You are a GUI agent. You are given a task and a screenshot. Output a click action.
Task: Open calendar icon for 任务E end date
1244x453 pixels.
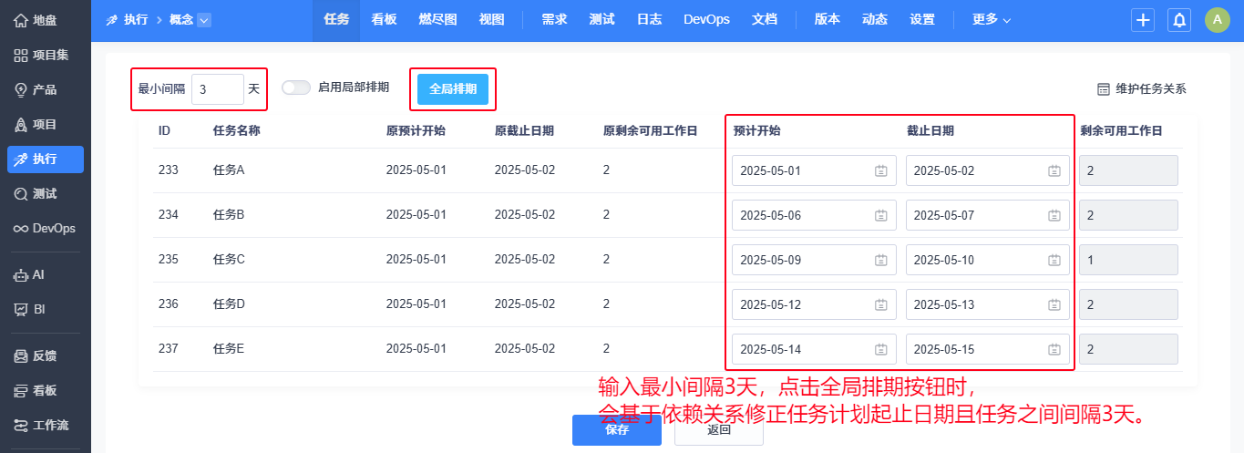[1054, 349]
